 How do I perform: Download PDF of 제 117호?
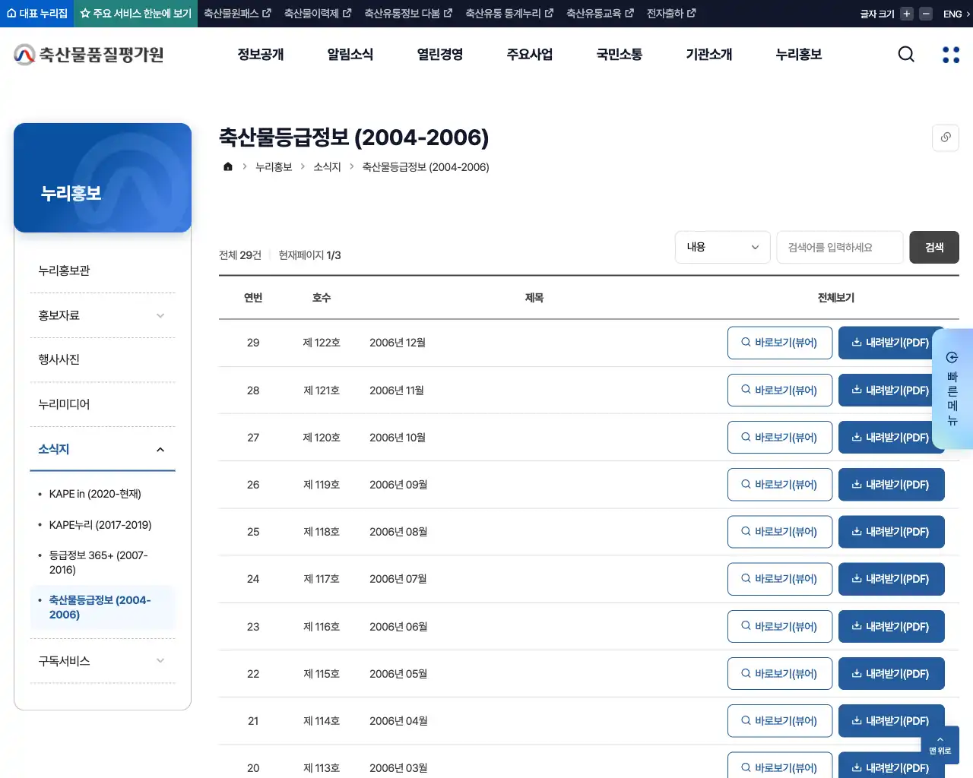891,579
